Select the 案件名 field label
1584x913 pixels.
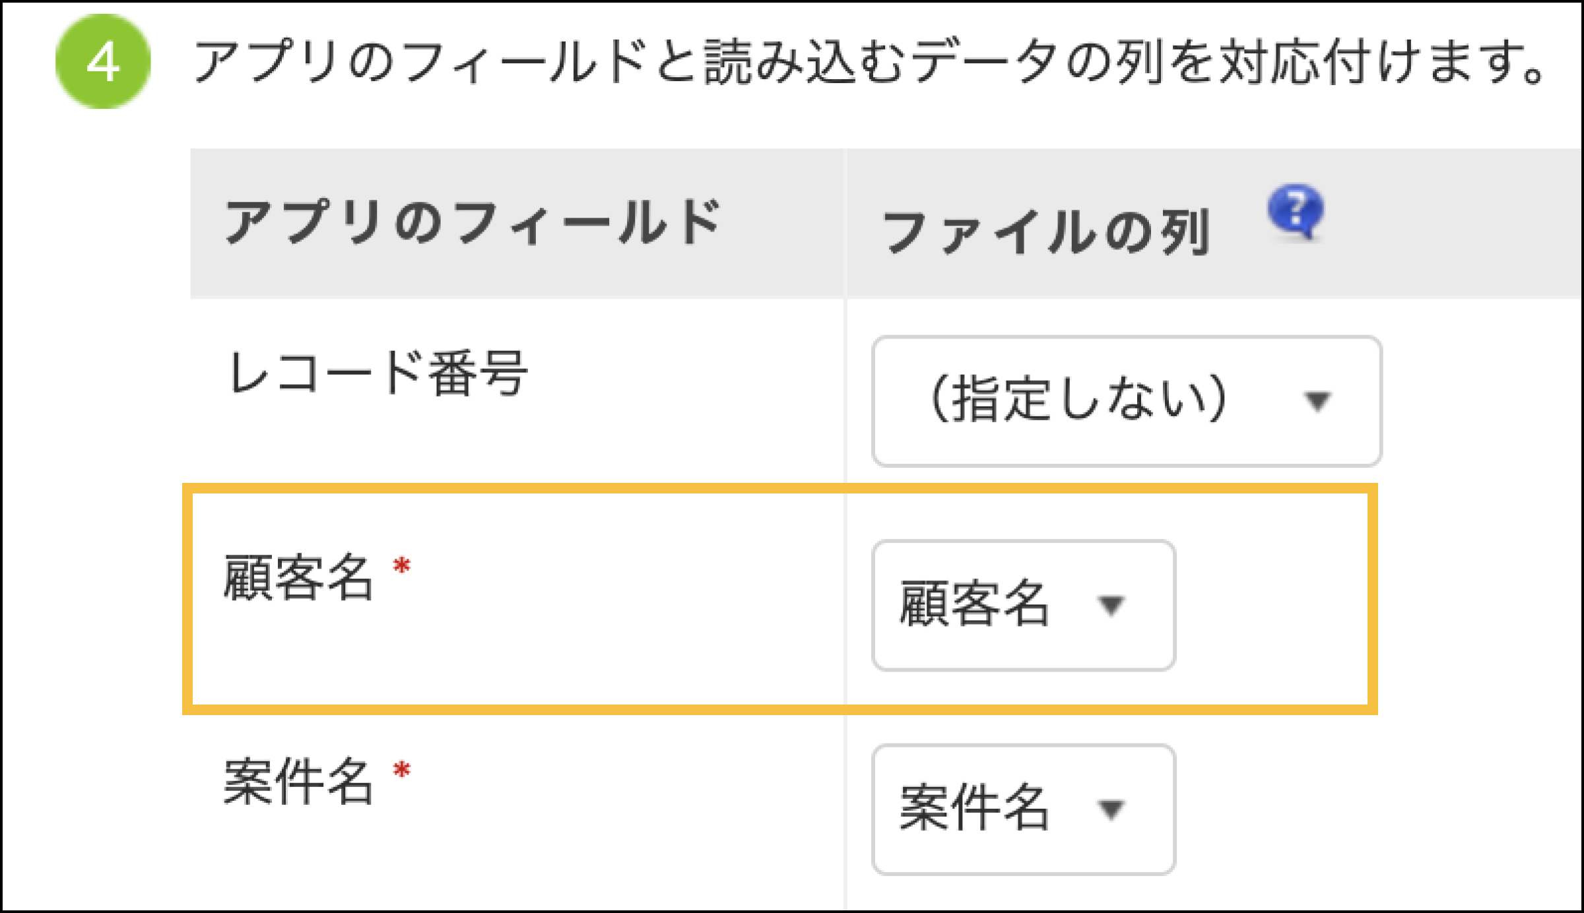pos(298,782)
